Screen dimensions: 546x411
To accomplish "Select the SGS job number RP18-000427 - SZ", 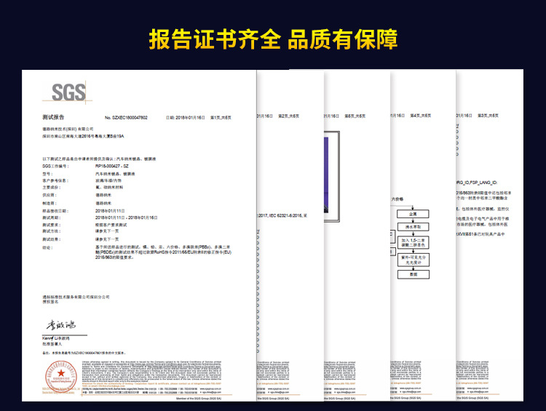I will [112, 166].
